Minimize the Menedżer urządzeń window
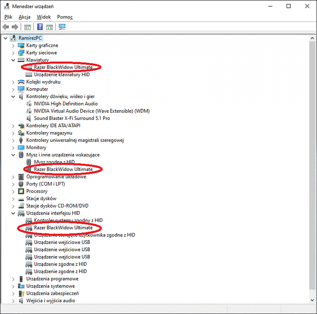The image size is (317, 314). click(271, 6)
